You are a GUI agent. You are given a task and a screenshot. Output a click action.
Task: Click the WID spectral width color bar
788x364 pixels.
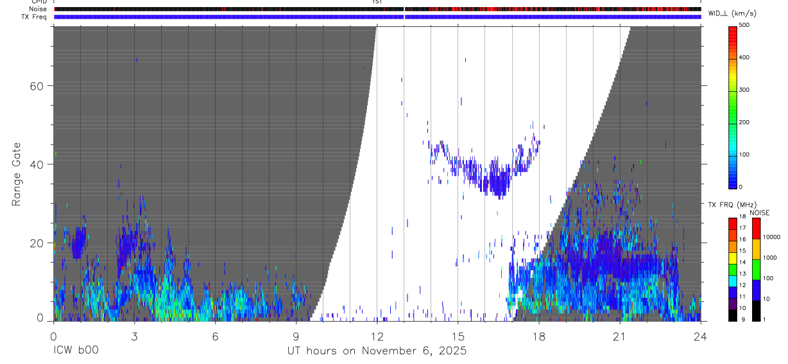(733, 107)
